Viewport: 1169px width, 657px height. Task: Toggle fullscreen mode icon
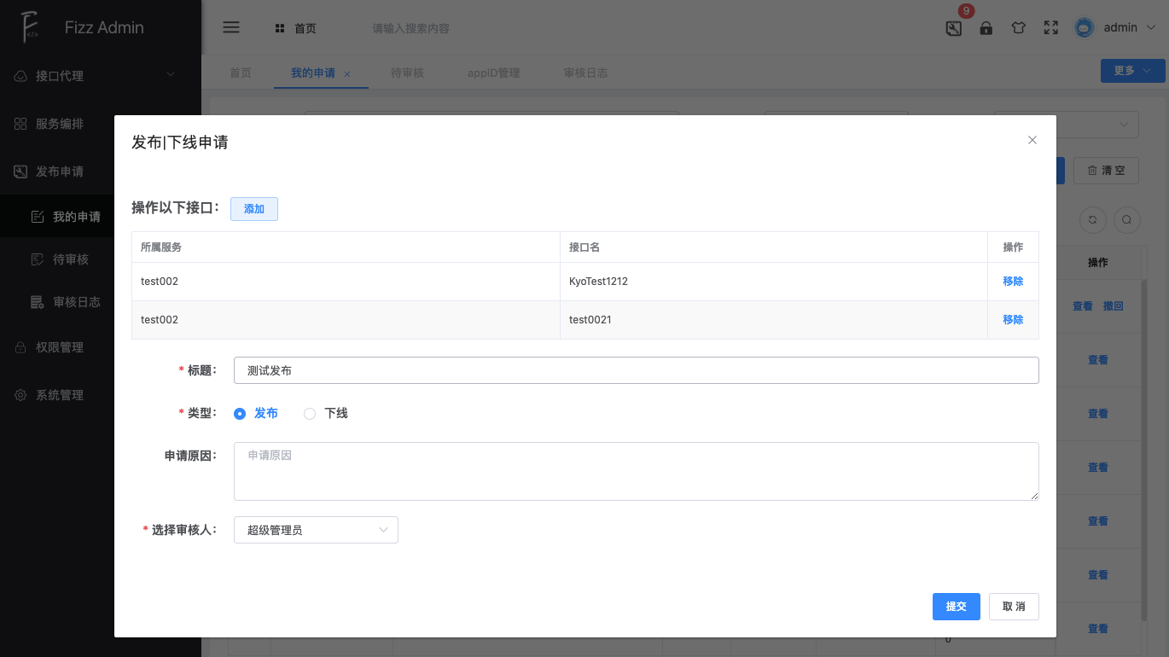point(1051,28)
